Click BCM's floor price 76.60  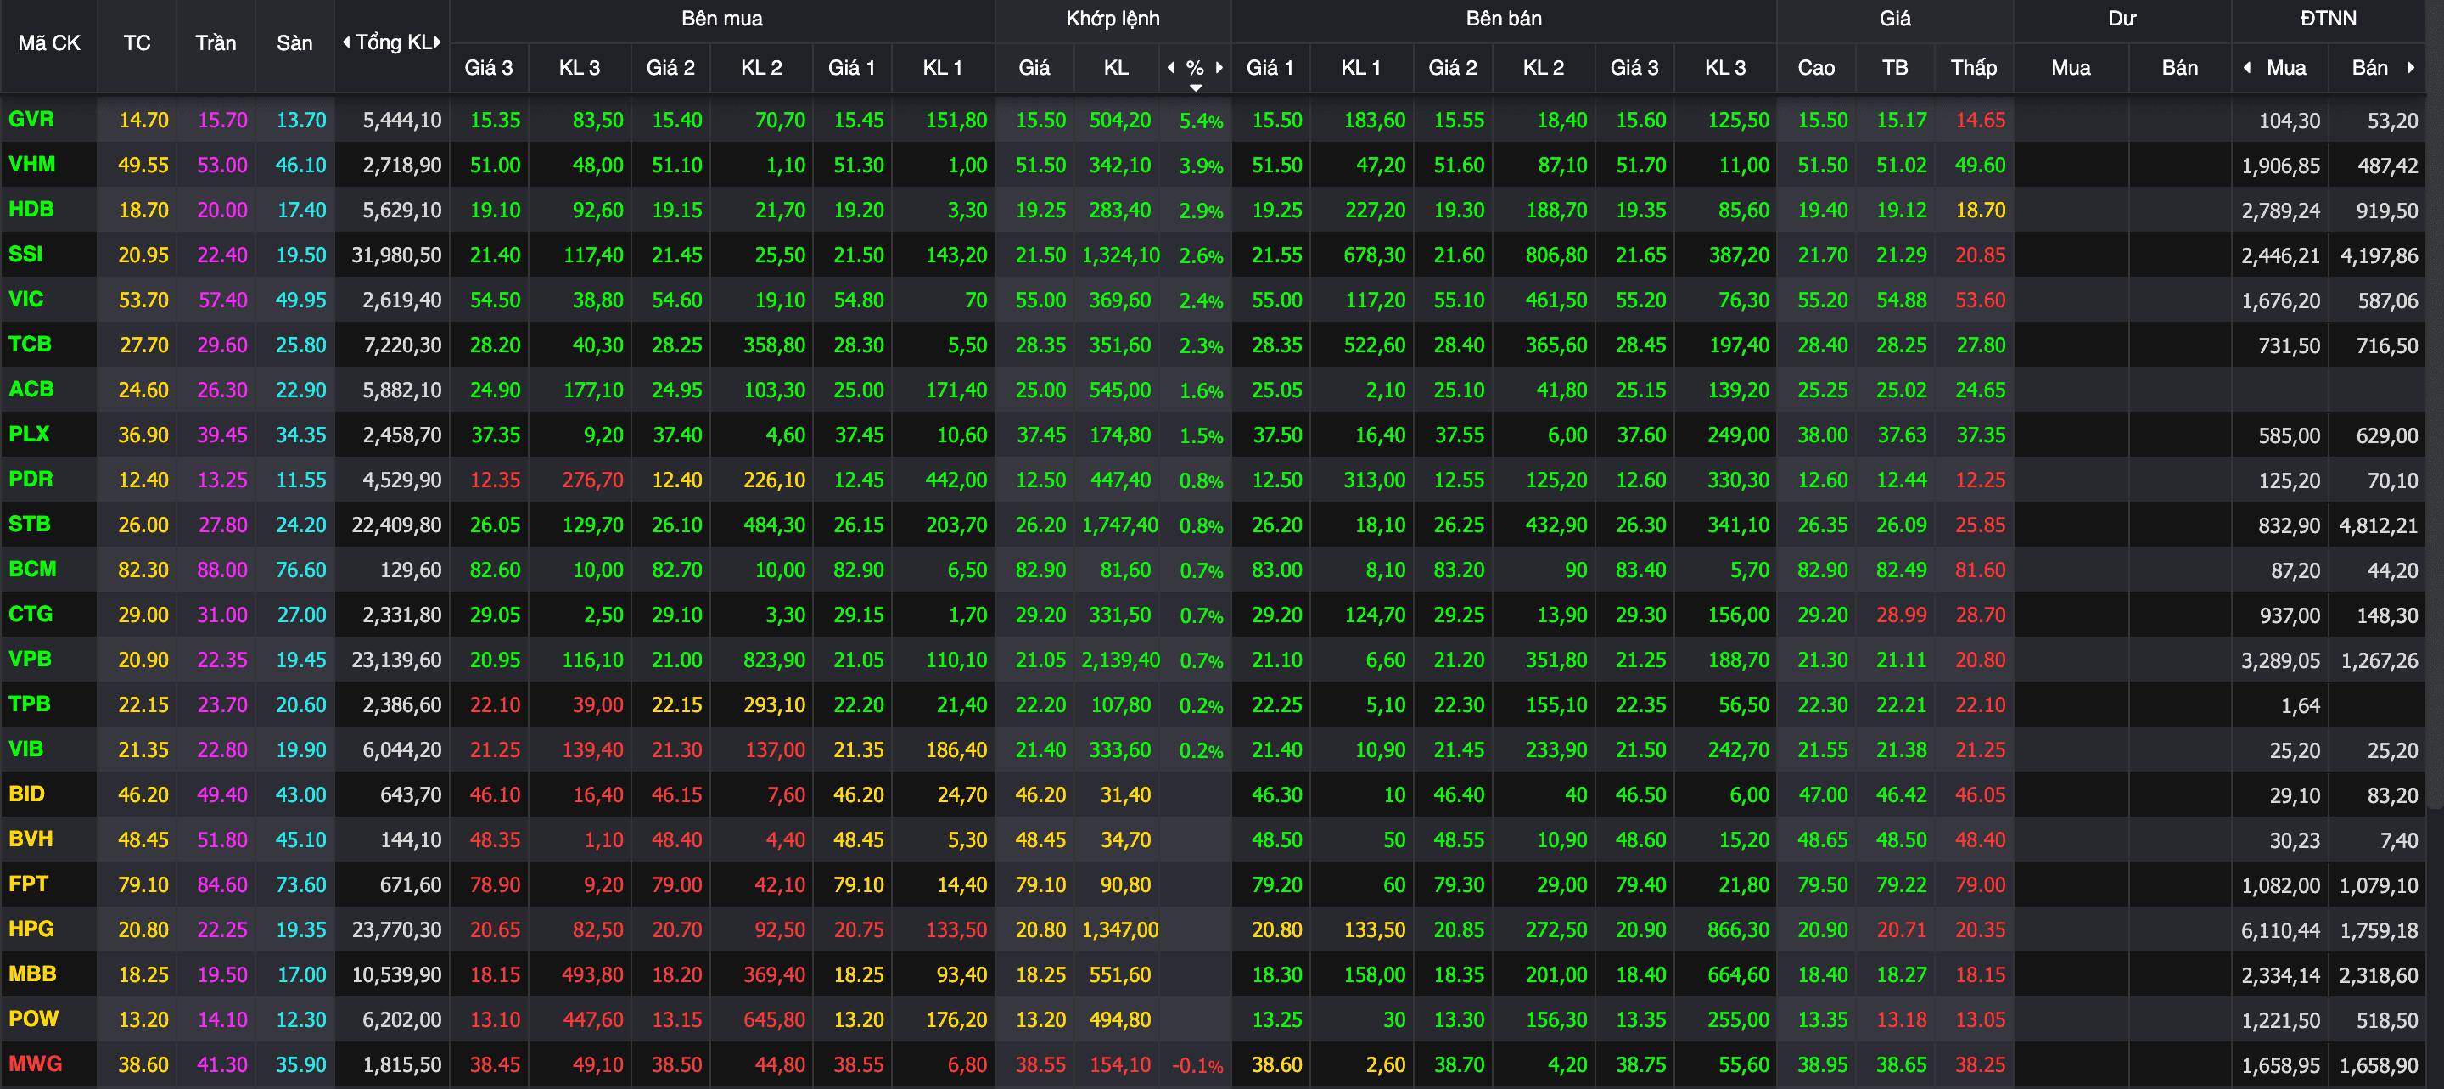300,570
